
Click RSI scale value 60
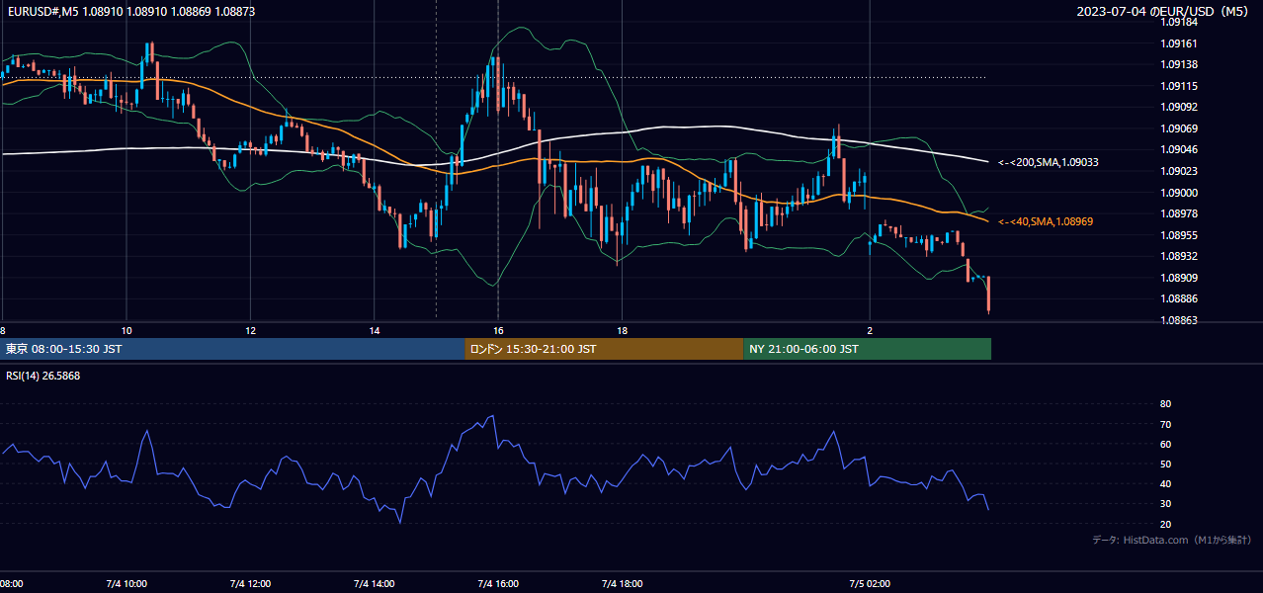pyautogui.click(x=1165, y=444)
